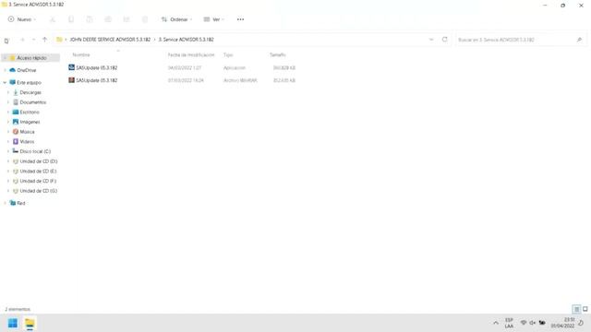Expand the Red tree node
The height and width of the screenshot is (332, 591).
(5, 203)
